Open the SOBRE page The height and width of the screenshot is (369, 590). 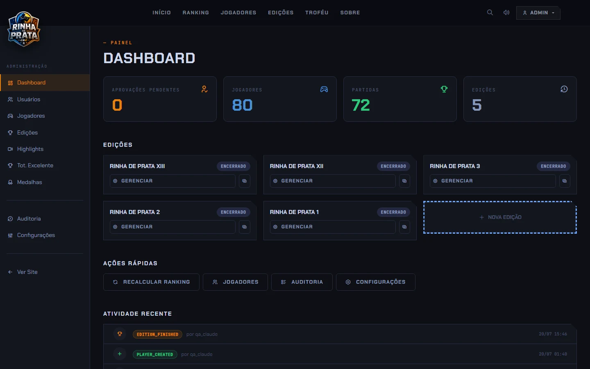(350, 13)
